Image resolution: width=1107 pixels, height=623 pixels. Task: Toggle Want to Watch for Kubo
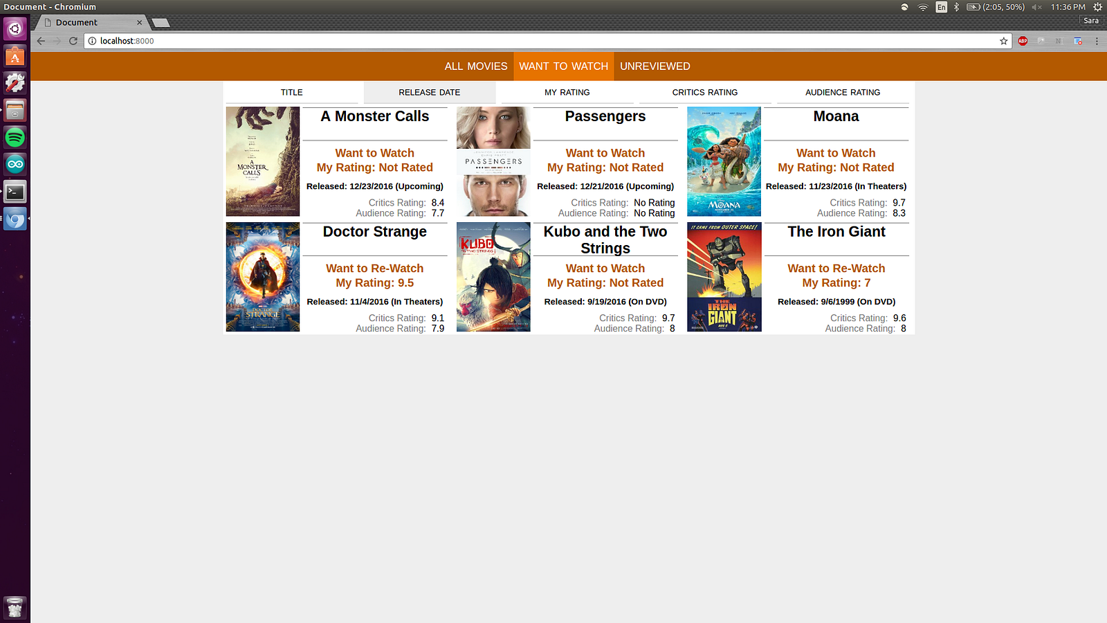(x=605, y=269)
